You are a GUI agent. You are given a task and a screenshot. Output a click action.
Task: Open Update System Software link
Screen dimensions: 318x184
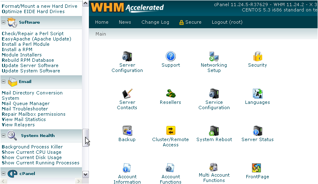[x=31, y=71]
